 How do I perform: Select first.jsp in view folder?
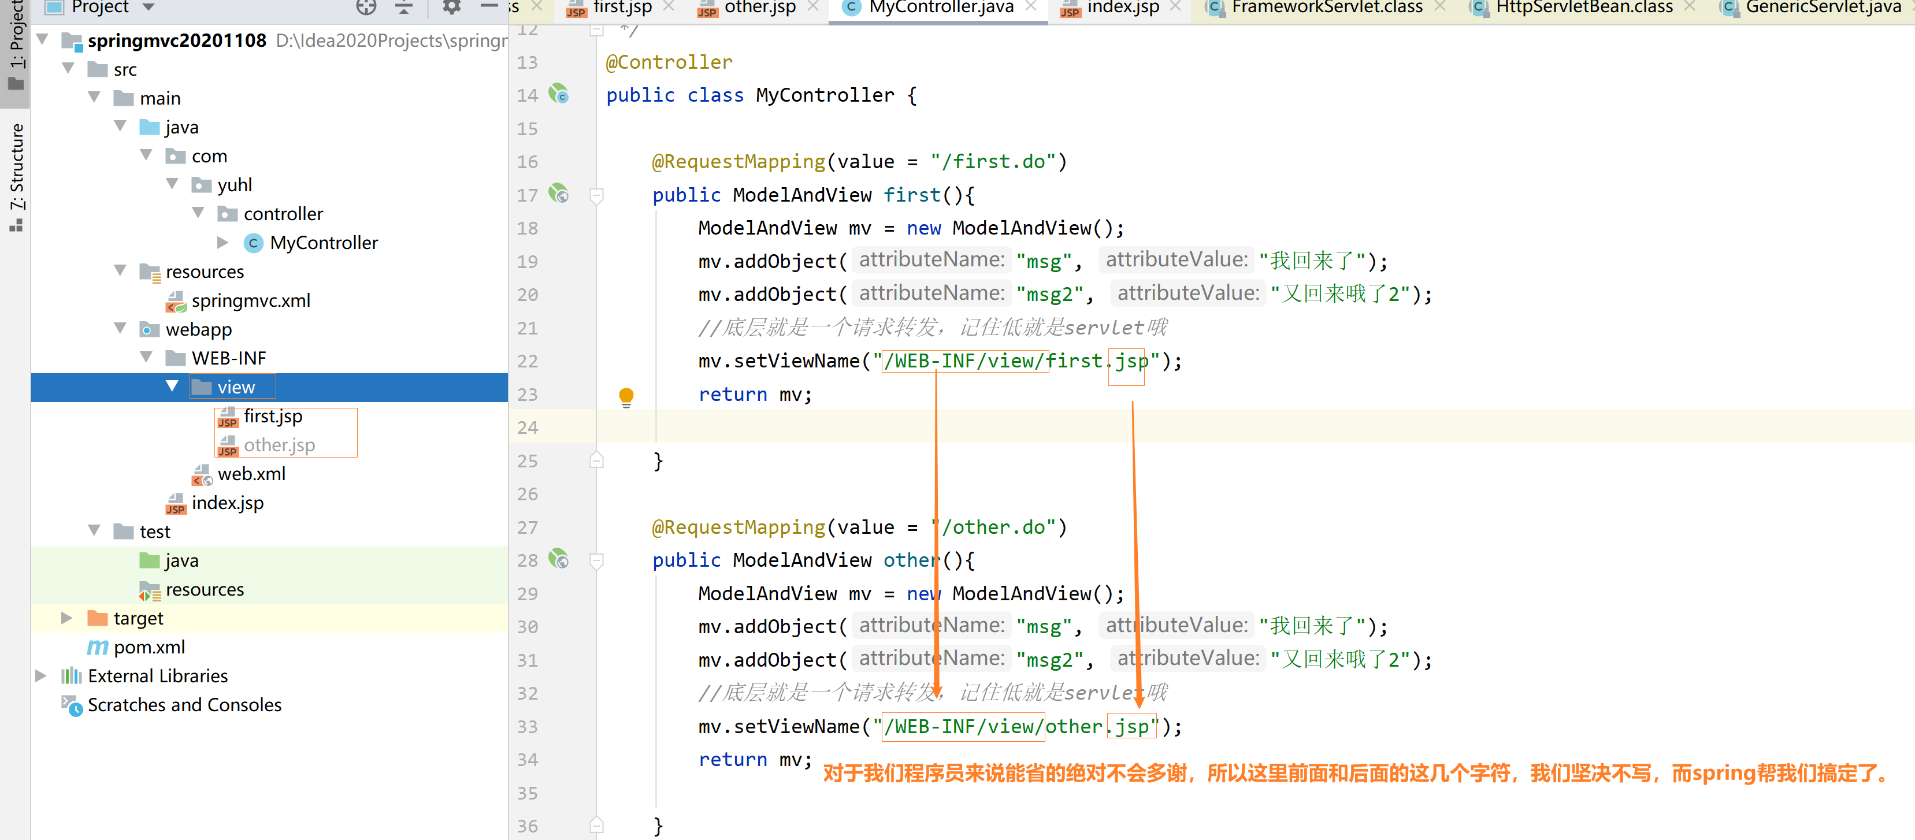click(x=273, y=417)
